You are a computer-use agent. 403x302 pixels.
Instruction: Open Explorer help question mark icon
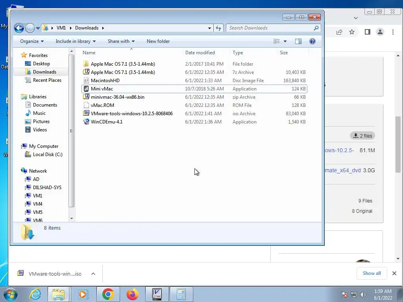click(312, 41)
